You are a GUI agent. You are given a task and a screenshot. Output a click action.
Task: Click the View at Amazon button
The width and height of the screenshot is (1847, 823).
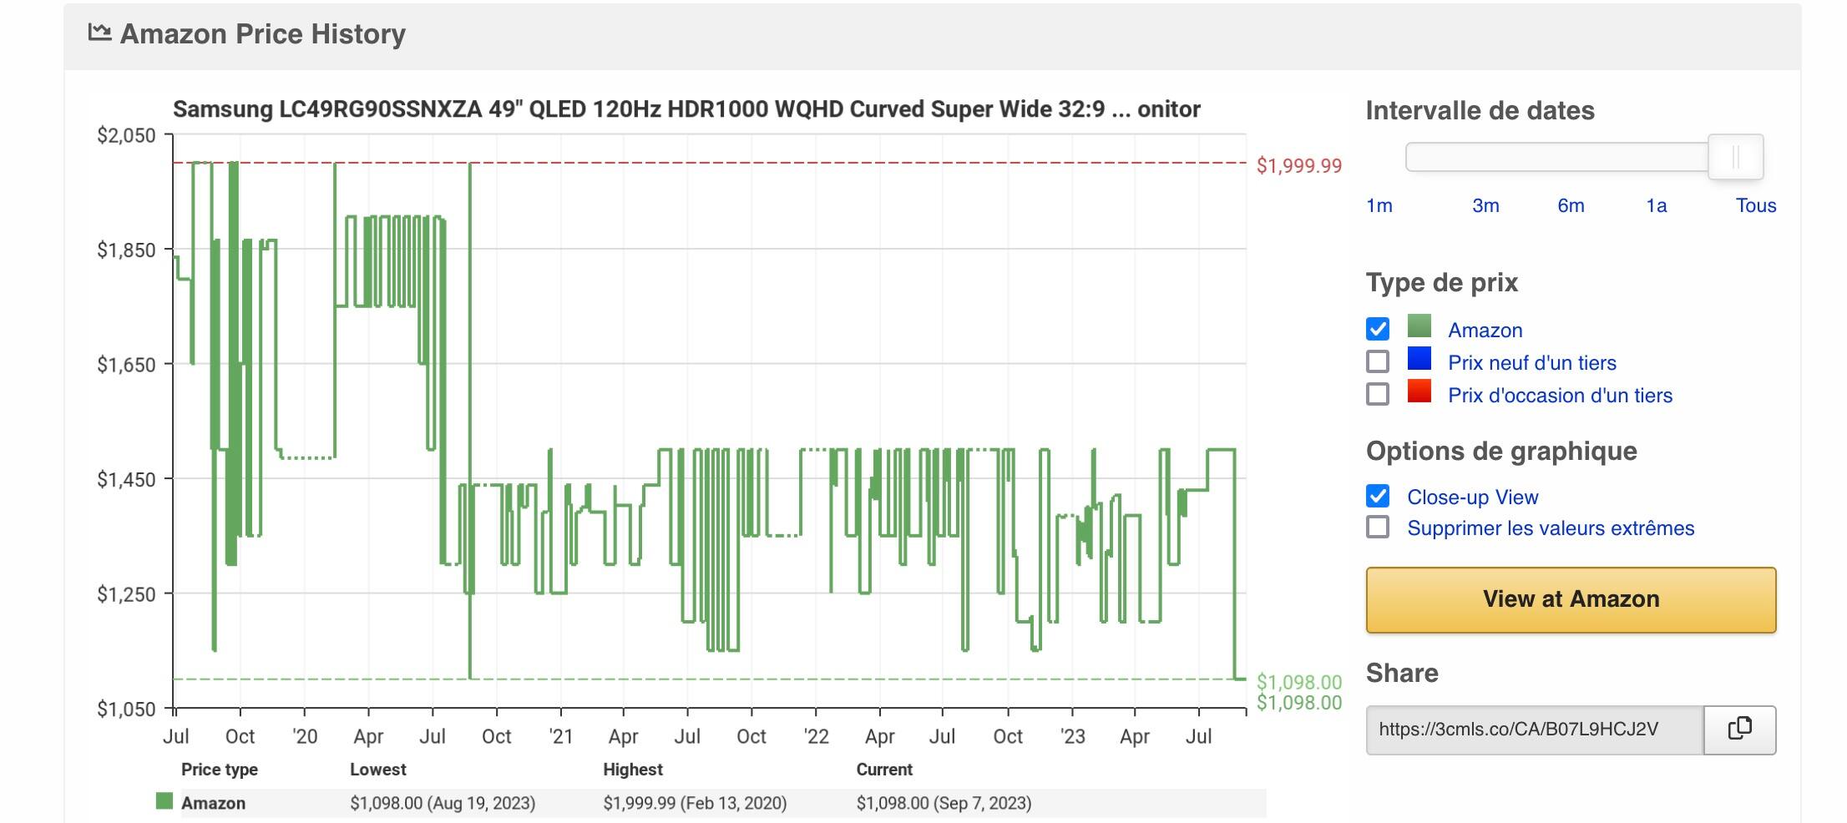(x=1571, y=599)
